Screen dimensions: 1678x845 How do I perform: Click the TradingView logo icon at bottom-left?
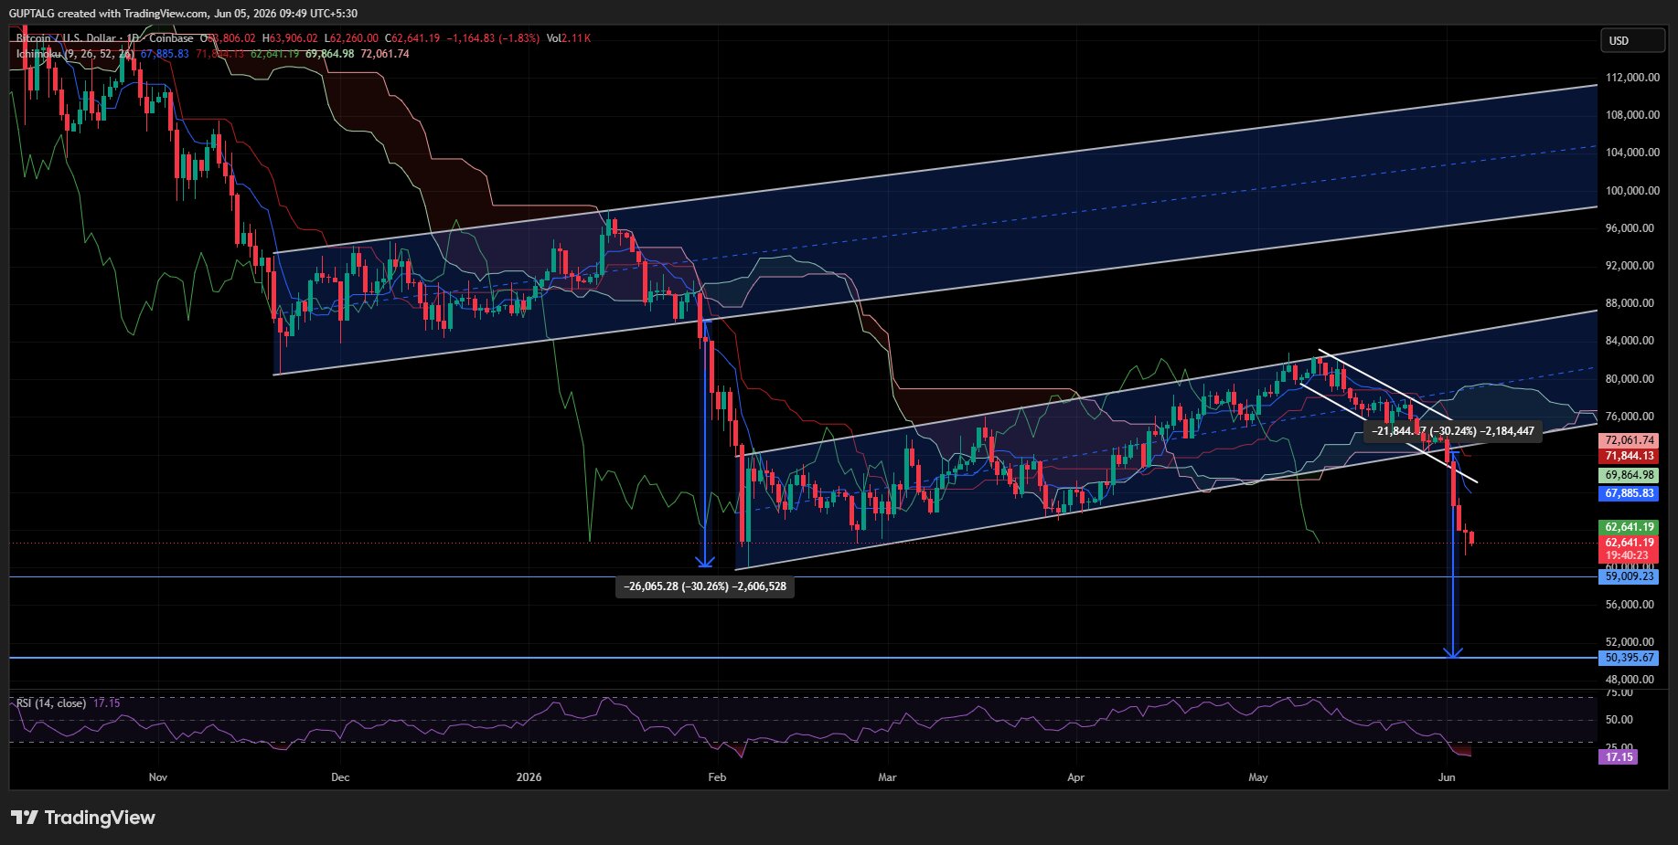[x=24, y=818]
